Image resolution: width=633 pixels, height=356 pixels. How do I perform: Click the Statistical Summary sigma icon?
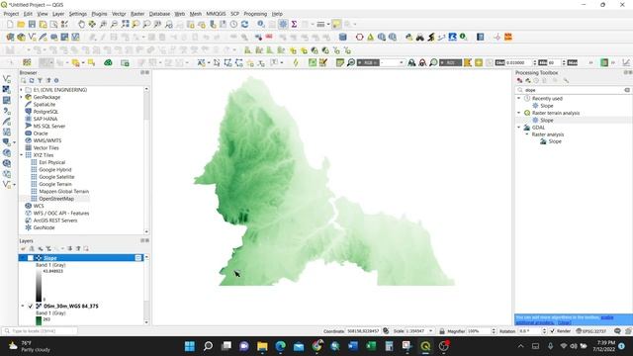pyautogui.click(x=294, y=24)
